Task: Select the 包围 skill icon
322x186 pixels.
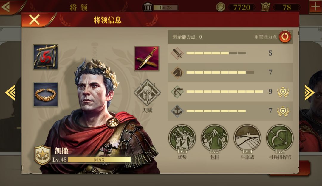Action: (215, 138)
